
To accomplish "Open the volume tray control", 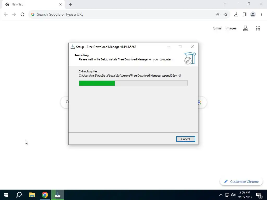I will click(233, 195).
